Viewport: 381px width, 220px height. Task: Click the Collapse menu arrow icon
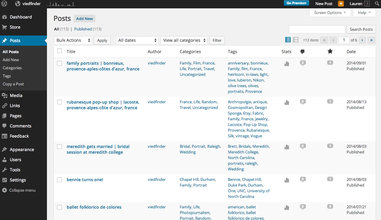[x=4, y=190]
